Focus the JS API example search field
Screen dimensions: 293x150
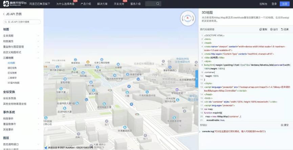pos(22,22)
